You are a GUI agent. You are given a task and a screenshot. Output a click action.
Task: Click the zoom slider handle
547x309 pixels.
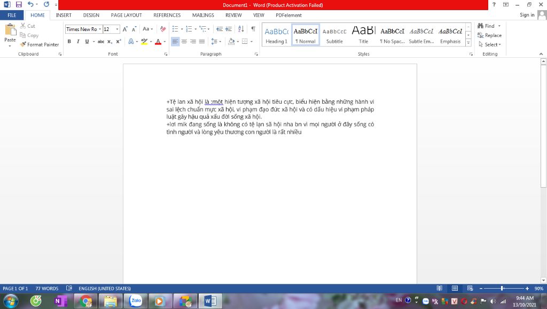pos(502,288)
